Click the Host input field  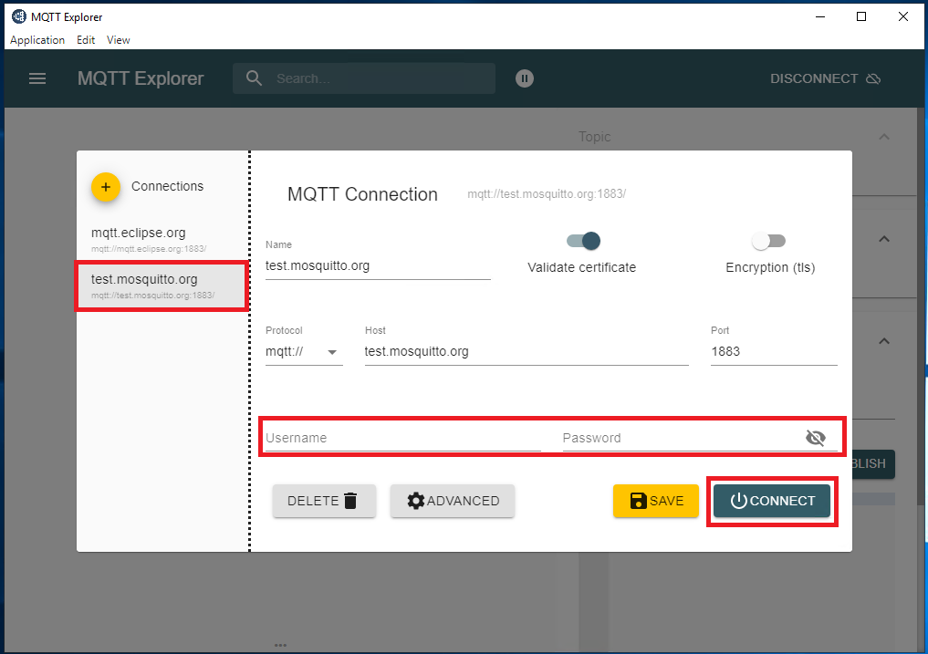(x=527, y=351)
